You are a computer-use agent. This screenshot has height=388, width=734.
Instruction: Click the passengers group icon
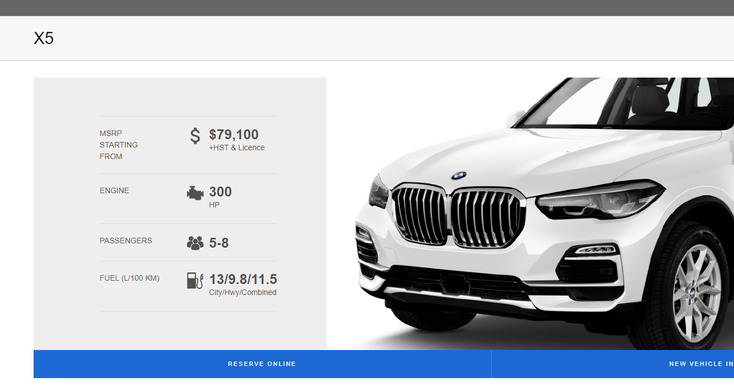point(195,243)
